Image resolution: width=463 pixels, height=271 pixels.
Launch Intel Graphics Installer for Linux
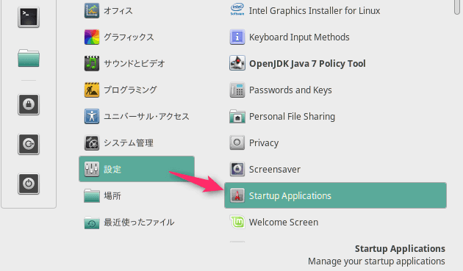pyautogui.click(x=335, y=10)
